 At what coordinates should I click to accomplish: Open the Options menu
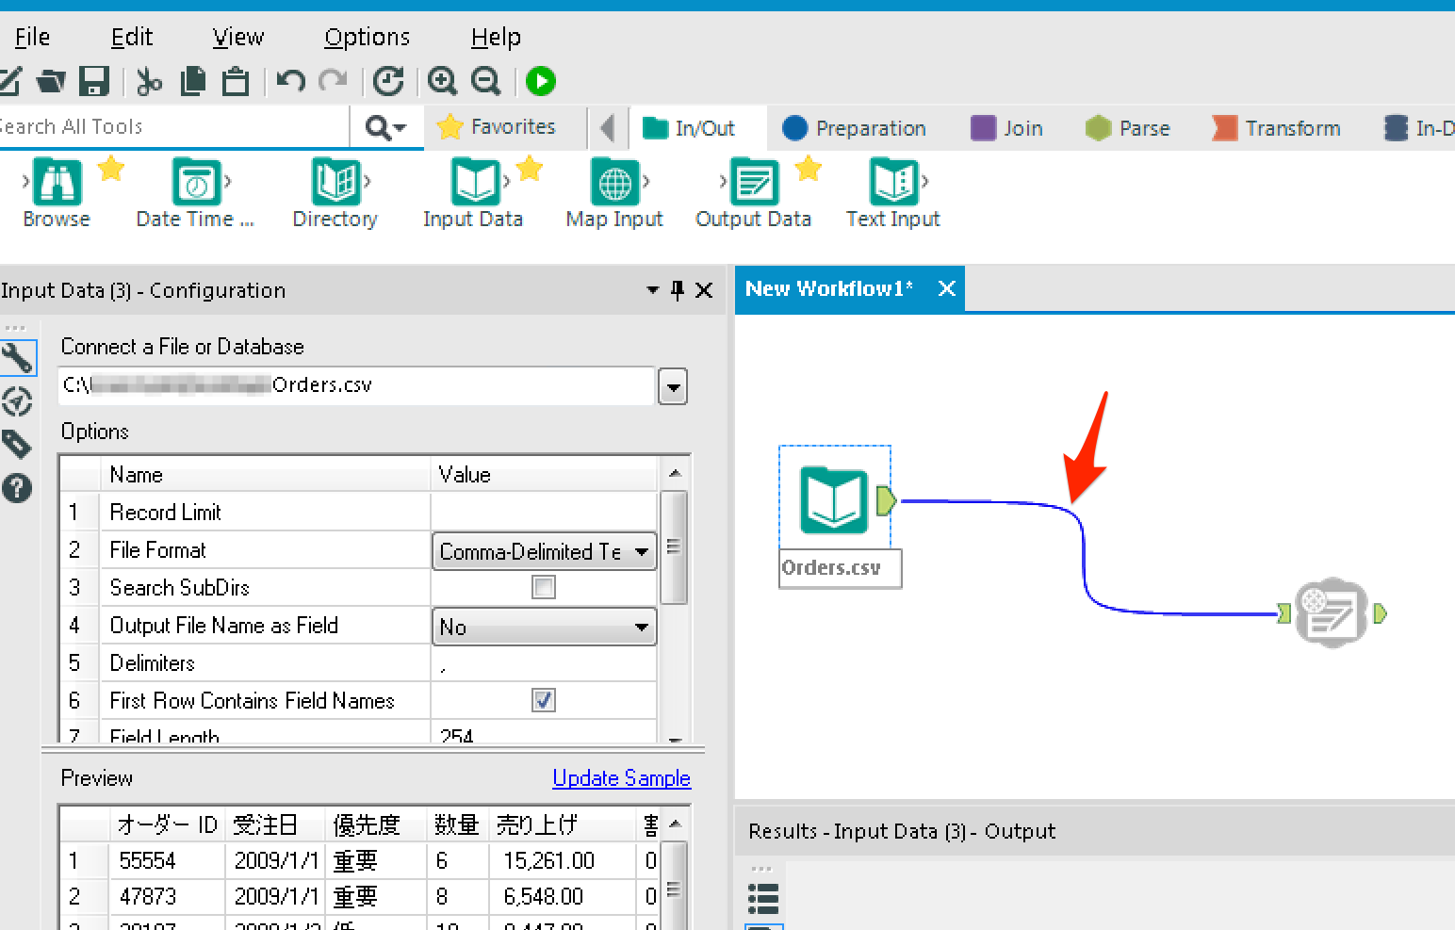point(367,38)
